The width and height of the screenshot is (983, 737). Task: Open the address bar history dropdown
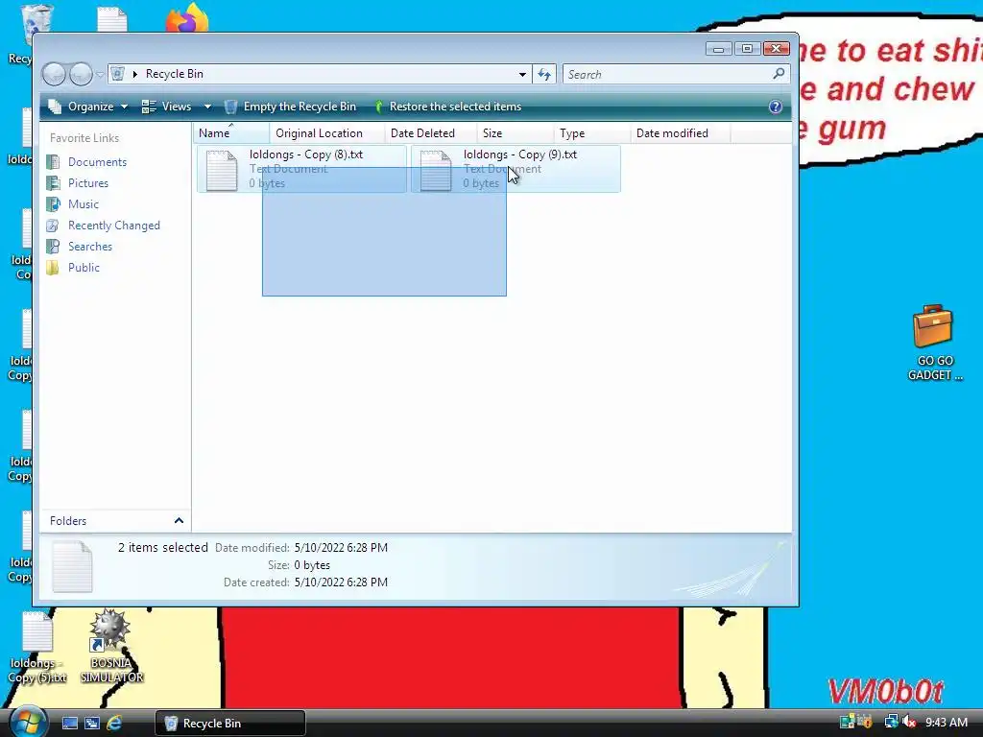point(522,74)
